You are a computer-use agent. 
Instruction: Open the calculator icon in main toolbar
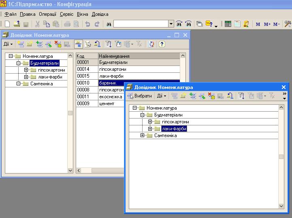[x=228, y=24]
